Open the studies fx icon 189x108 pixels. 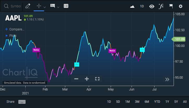(161, 6)
